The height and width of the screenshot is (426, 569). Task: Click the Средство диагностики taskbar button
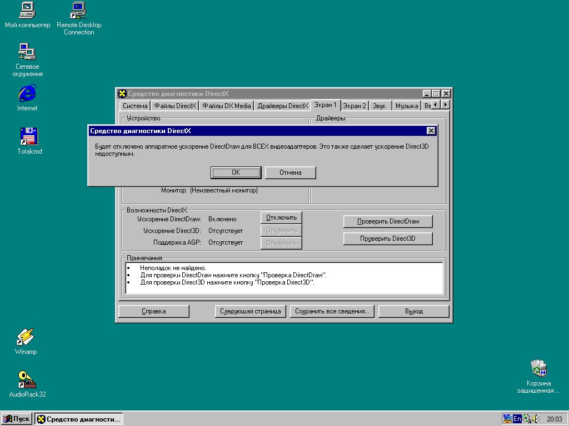pyautogui.click(x=79, y=419)
